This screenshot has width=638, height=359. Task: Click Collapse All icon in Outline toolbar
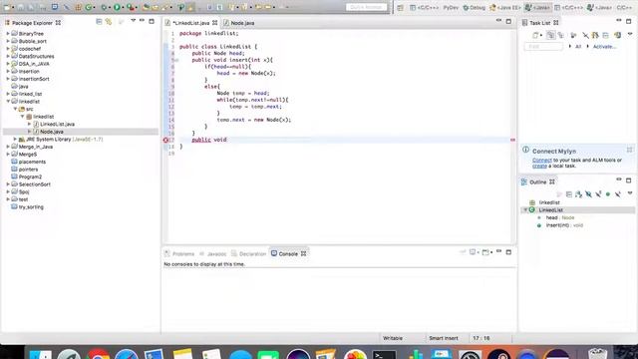pyautogui.click(x=569, y=194)
